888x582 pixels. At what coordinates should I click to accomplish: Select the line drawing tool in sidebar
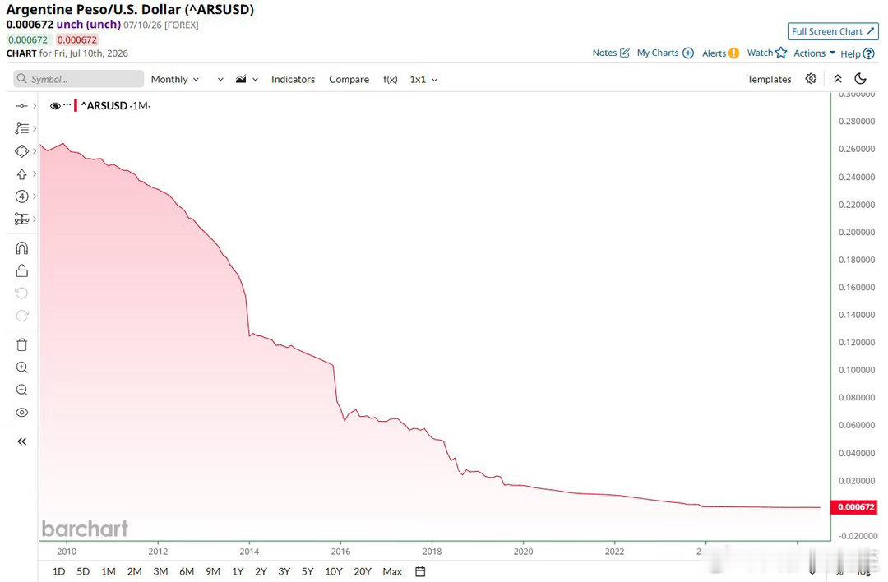(21, 106)
